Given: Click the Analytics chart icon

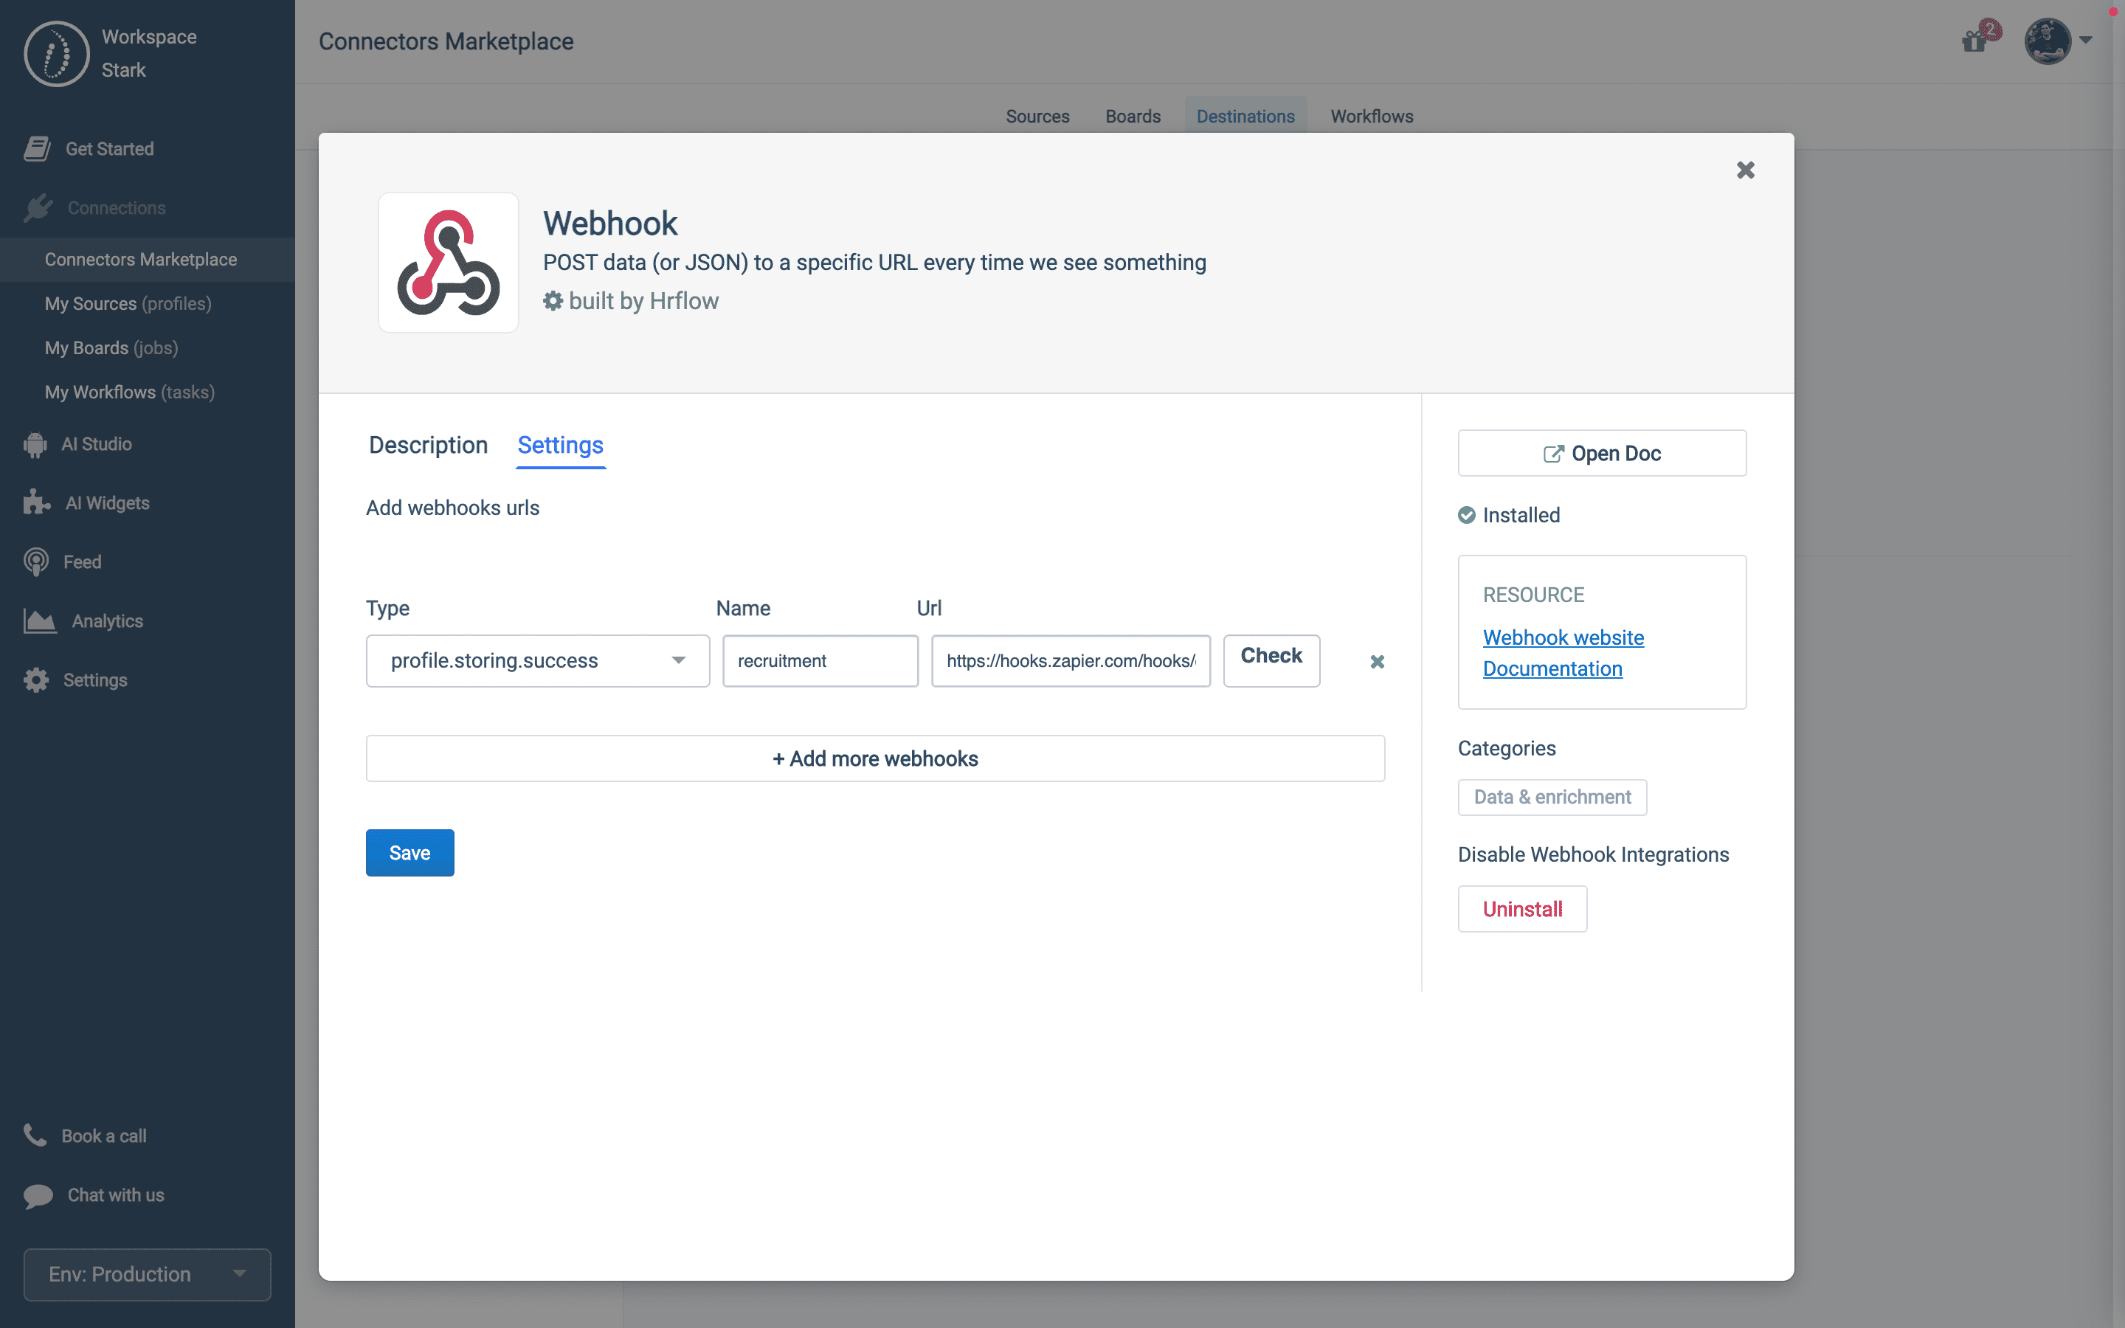Looking at the screenshot, I should pyautogui.click(x=40, y=621).
